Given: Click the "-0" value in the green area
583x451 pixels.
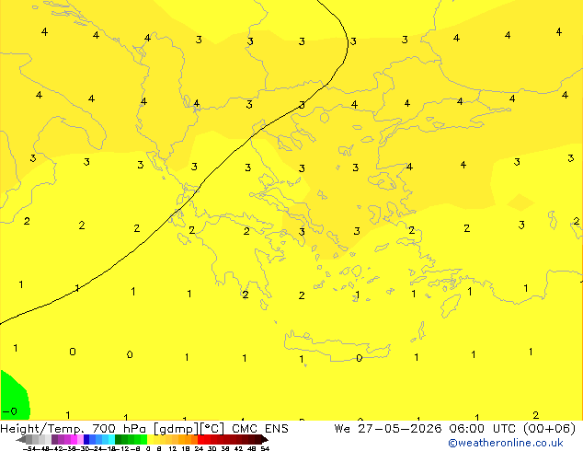Looking at the screenshot, I should pyautogui.click(x=10, y=411).
